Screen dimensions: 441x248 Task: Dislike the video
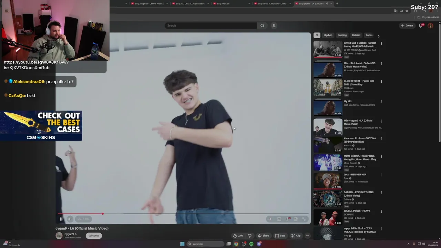pos(250,236)
